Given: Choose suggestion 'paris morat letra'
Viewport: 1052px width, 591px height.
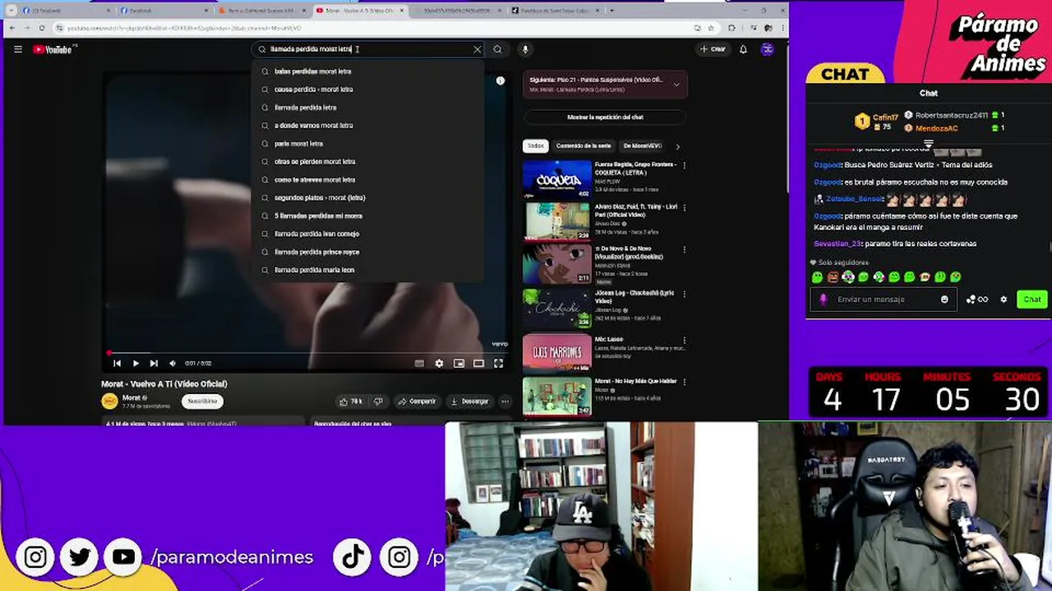Looking at the screenshot, I should click(369, 144).
